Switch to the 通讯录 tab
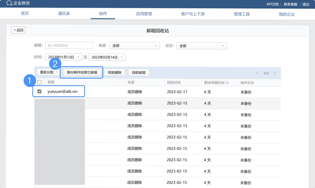The image size is (315, 188). click(64, 13)
